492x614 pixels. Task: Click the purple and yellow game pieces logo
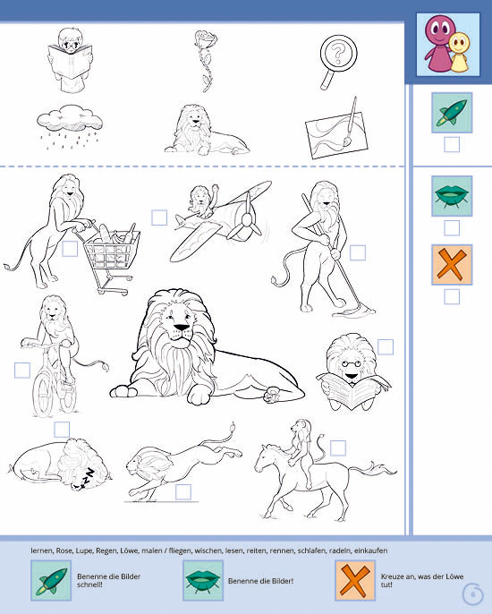(x=448, y=44)
